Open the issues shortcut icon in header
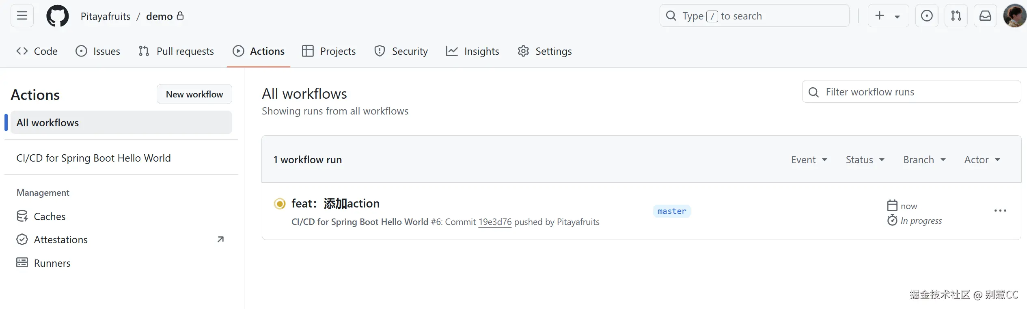The image size is (1027, 309). coord(927,16)
